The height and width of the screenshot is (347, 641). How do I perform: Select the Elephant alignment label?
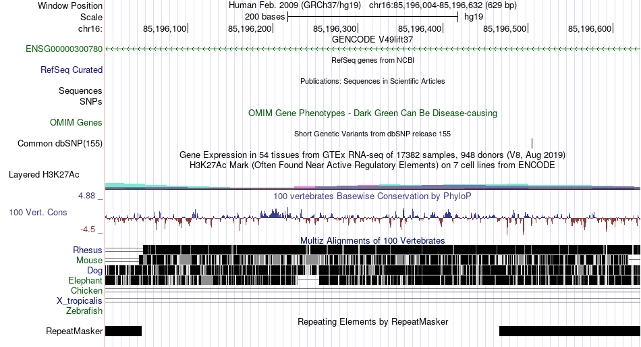click(86, 281)
